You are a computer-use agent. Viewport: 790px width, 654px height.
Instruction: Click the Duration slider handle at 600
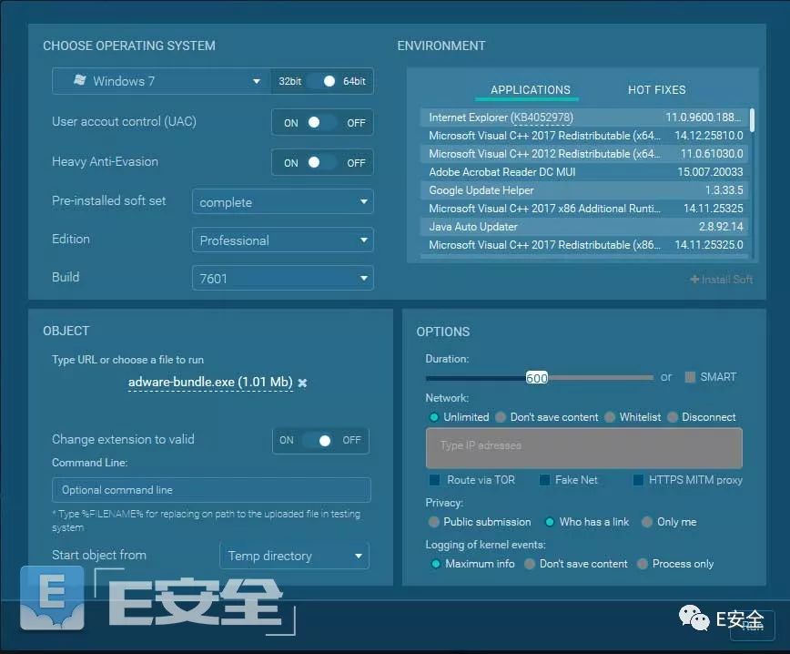tap(537, 378)
